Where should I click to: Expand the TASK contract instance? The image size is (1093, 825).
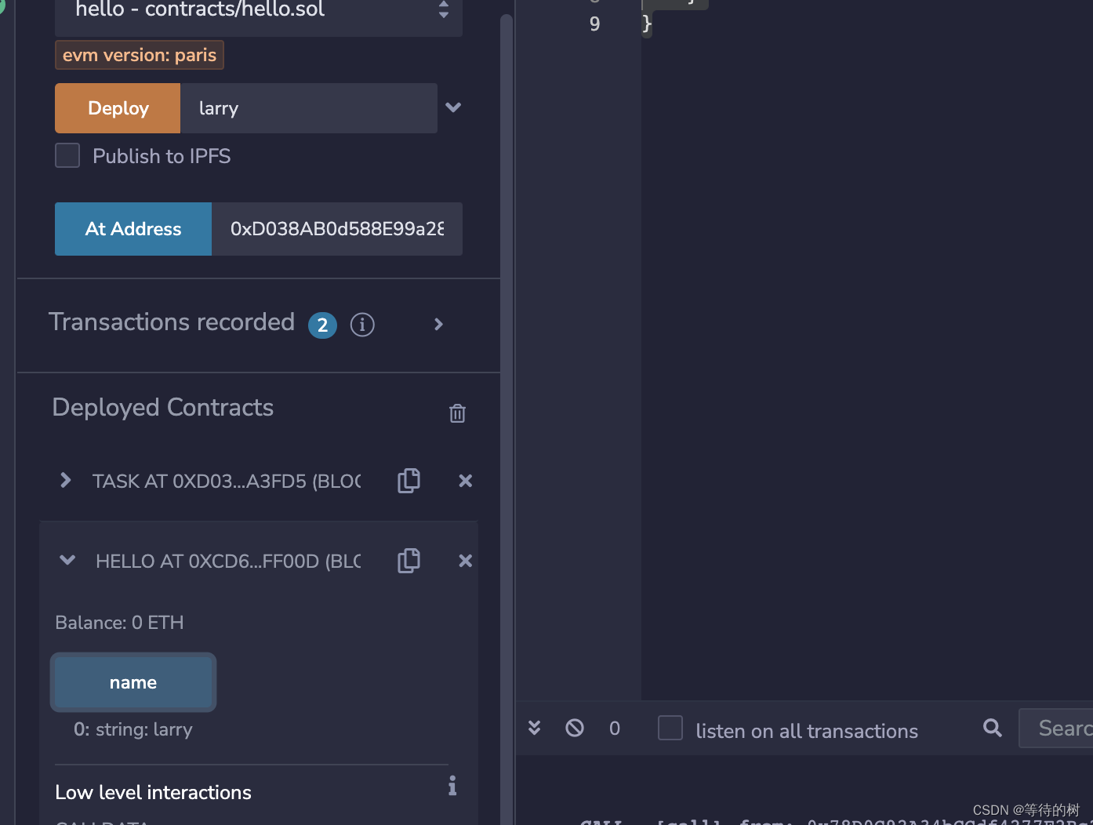tap(66, 480)
